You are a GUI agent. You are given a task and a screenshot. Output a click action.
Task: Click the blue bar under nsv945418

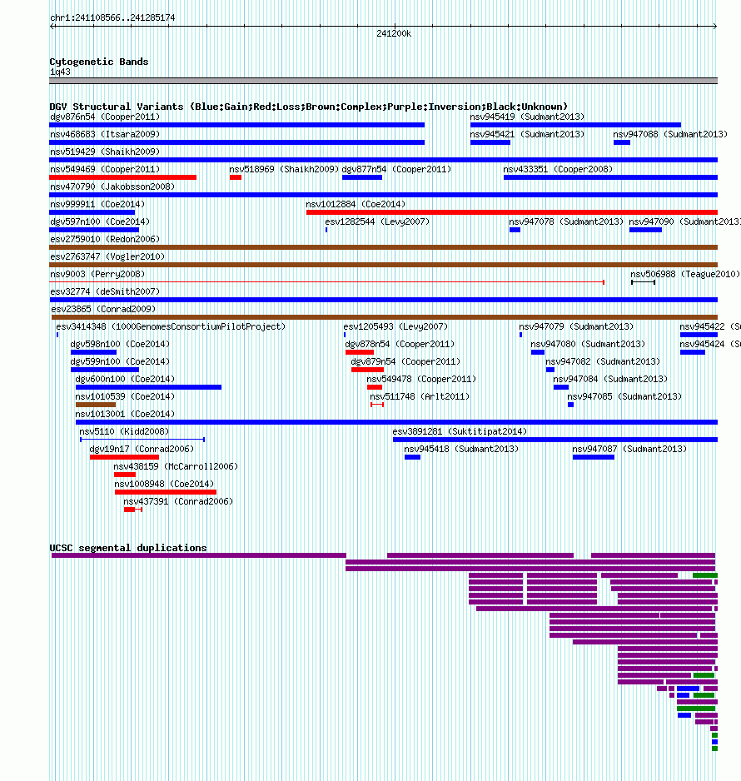412,457
